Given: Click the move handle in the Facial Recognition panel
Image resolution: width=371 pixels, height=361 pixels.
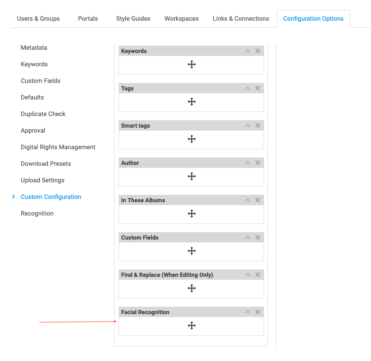Looking at the screenshot, I should coord(191,325).
